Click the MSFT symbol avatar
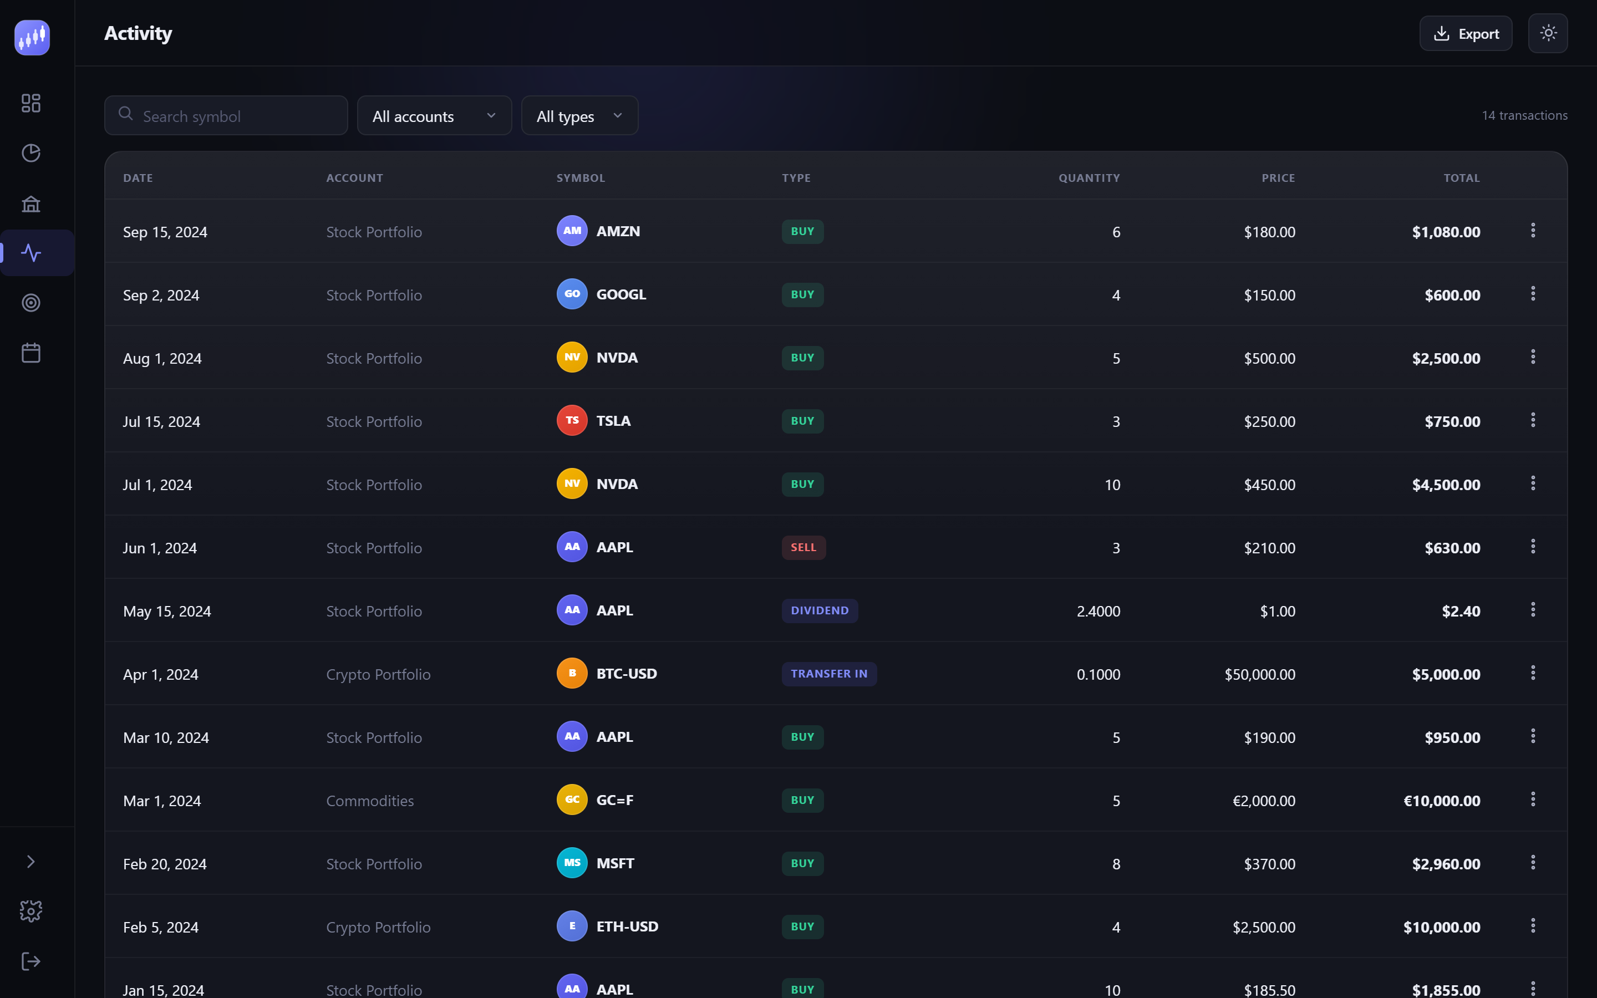The width and height of the screenshot is (1597, 998). (572, 863)
